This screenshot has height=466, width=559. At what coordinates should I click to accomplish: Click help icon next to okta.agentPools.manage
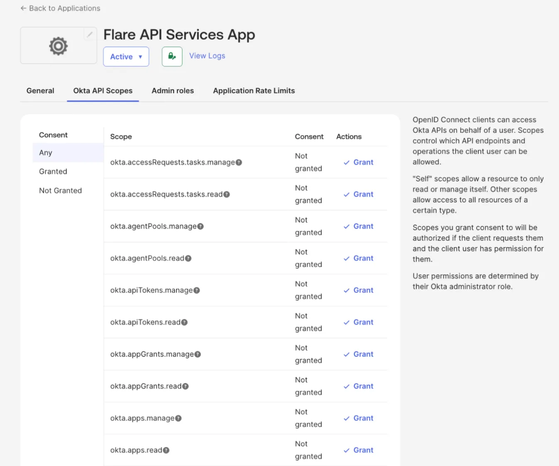tap(201, 226)
